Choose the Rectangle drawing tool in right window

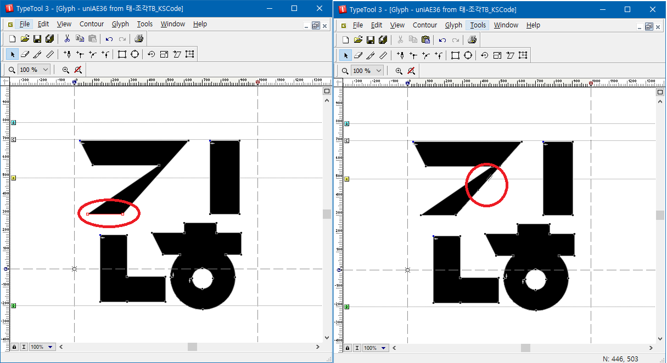point(455,55)
